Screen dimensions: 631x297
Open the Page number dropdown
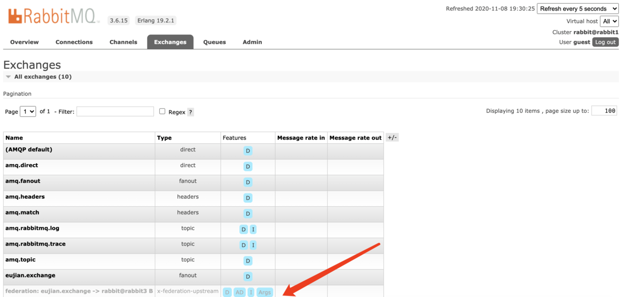click(x=28, y=111)
